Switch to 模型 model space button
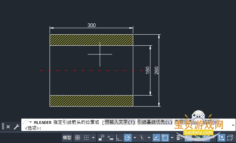This screenshot has height=143, width=236. (x=67, y=138)
